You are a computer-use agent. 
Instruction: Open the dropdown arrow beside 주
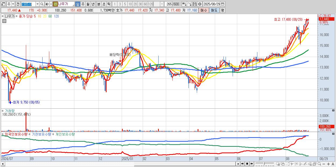pyautogui.click(x=13, y=4)
